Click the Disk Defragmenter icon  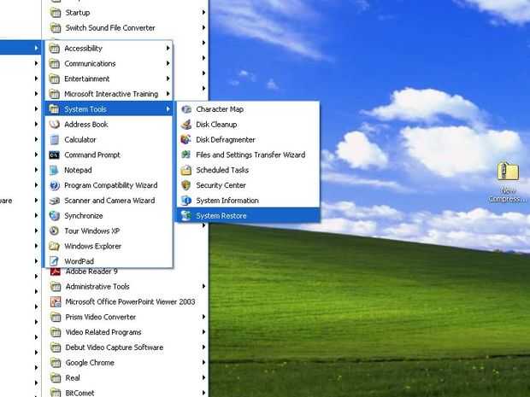tap(185, 140)
